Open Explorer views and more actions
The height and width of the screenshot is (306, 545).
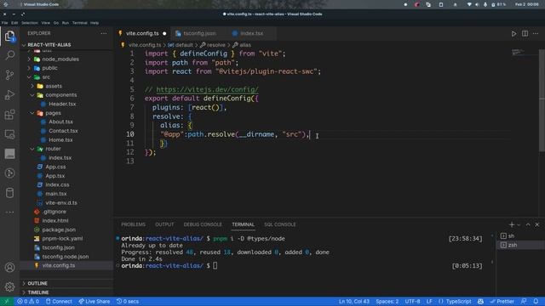tap(104, 33)
